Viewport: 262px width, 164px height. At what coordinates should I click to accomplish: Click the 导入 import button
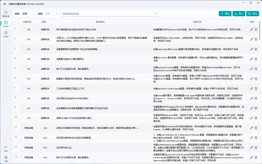tap(239, 14)
